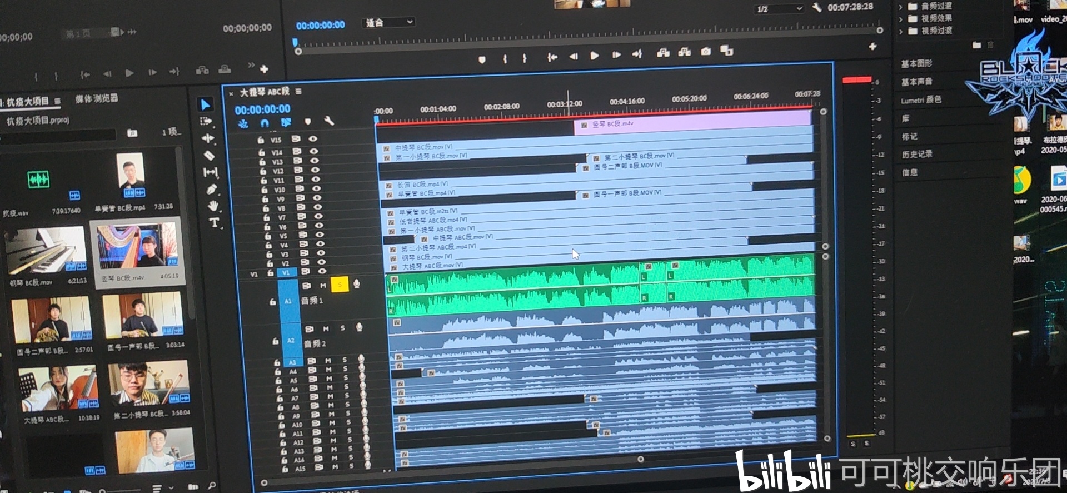Screen dimensions: 1067x493
Task: Select the Hand tool
Action: click(x=213, y=206)
